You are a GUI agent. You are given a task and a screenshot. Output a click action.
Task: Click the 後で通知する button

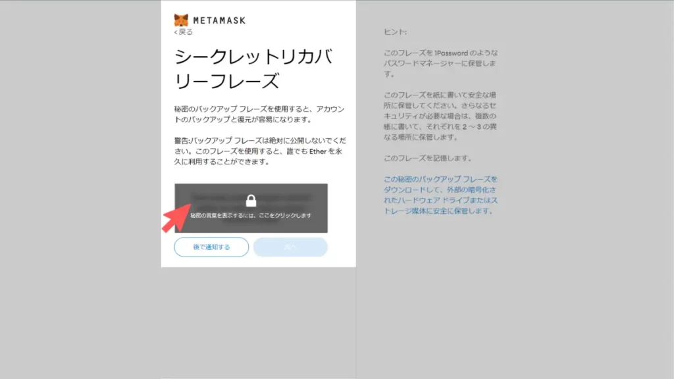(211, 247)
